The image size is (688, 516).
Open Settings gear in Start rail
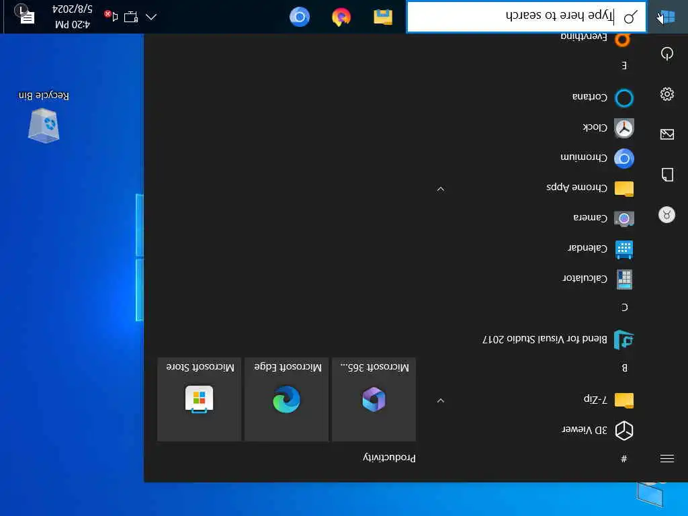667,94
